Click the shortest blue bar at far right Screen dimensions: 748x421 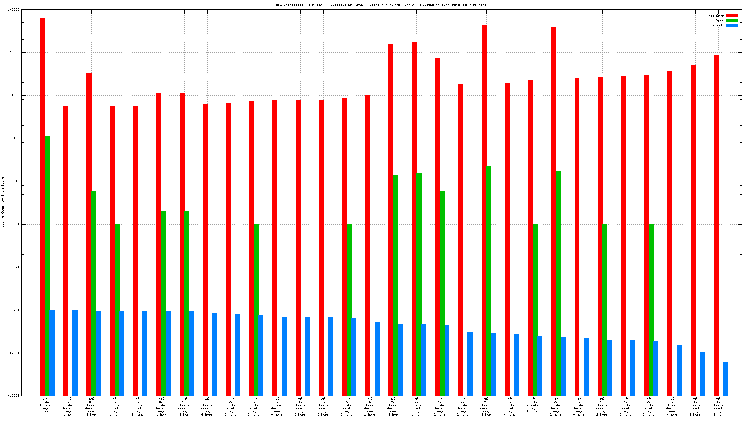click(x=725, y=379)
